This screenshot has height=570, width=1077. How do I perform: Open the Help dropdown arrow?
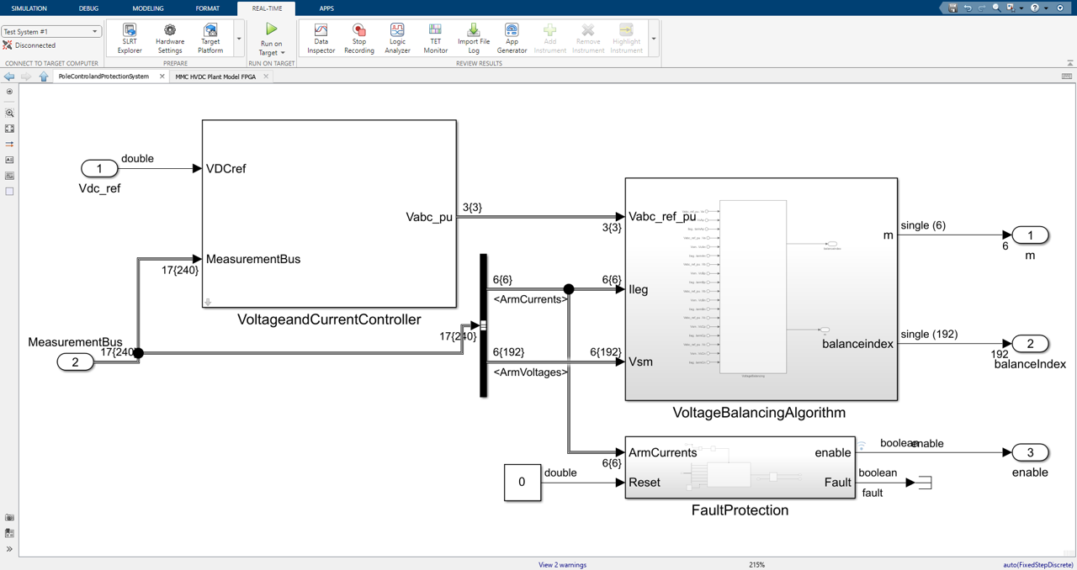[x=1045, y=8]
